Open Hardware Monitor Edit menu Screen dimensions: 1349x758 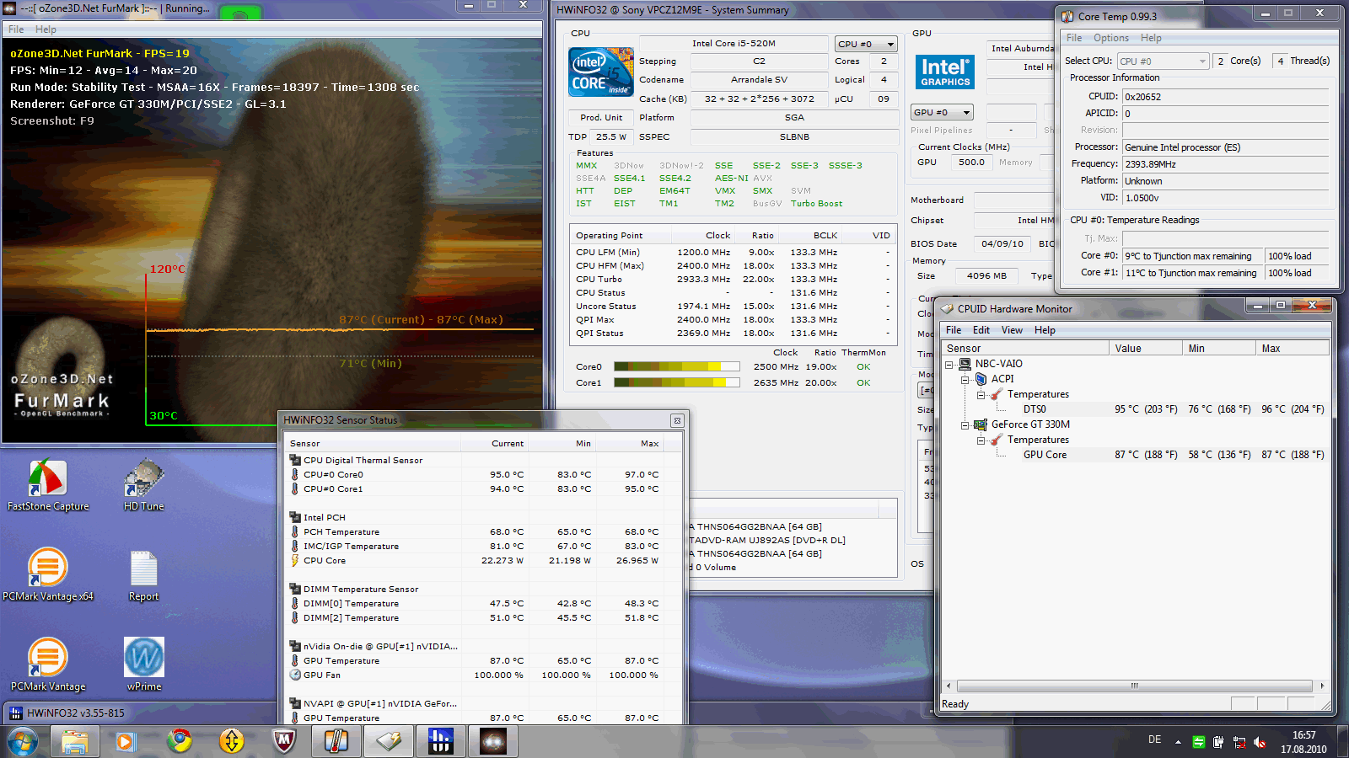(981, 330)
